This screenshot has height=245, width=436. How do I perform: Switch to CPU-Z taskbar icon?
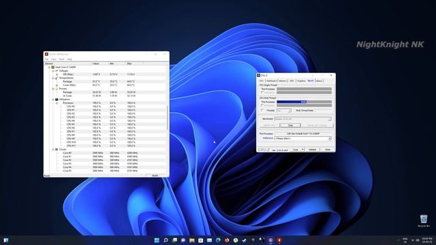point(270,240)
